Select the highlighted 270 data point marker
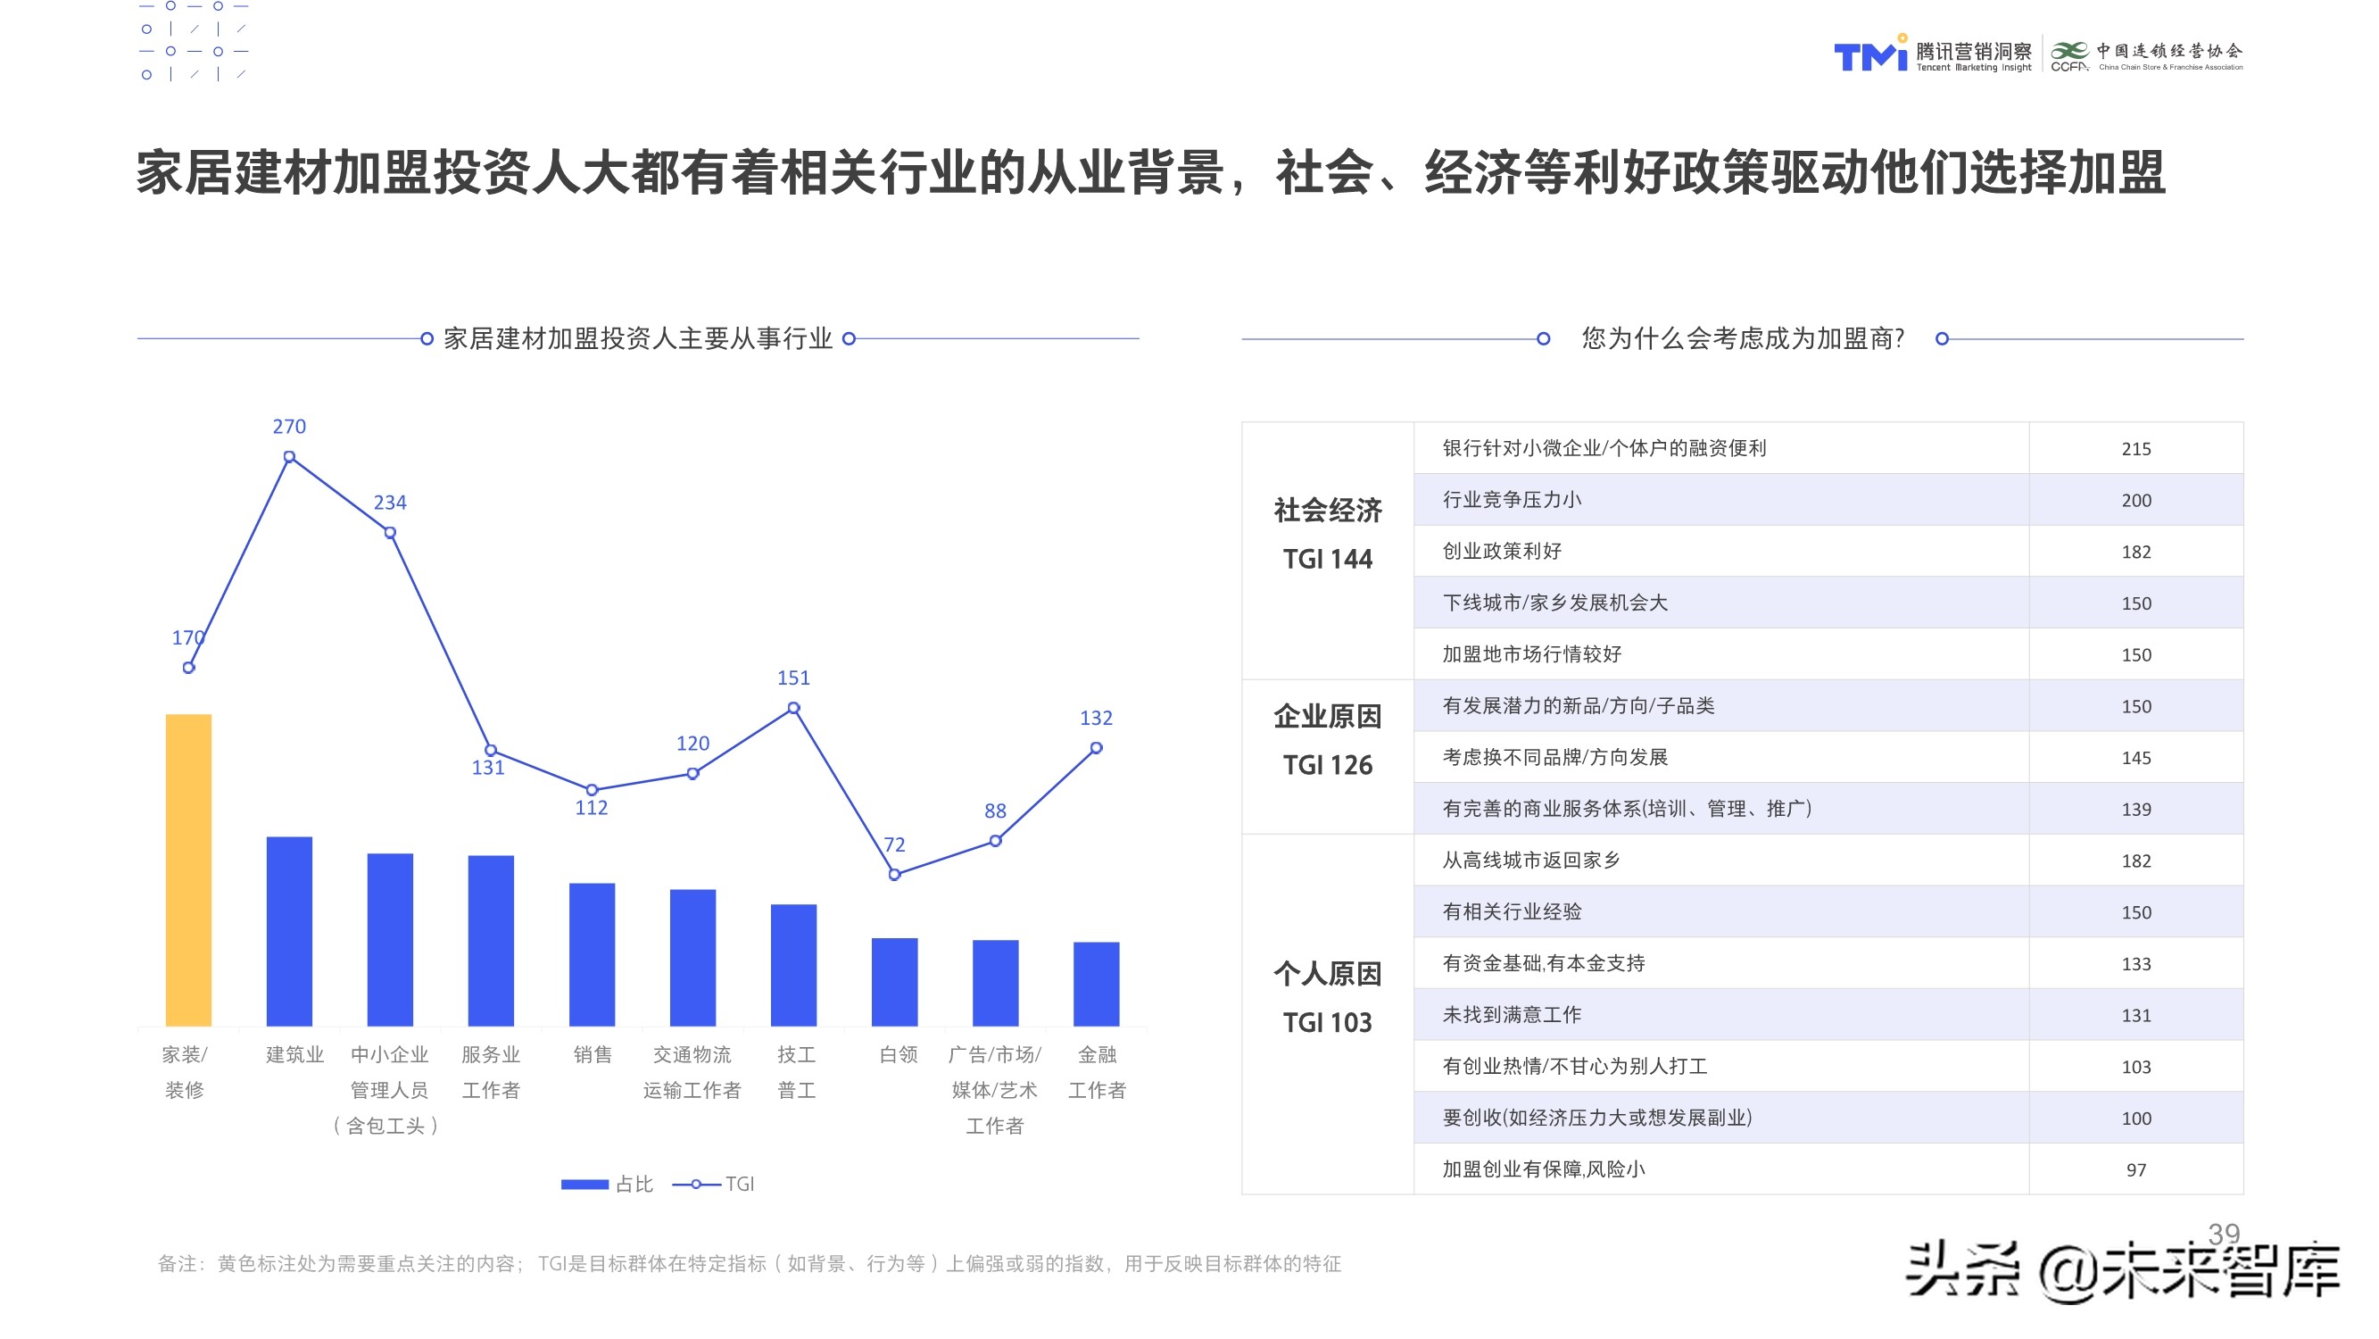This screenshot has height=1339, width=2379. point(289,457)
